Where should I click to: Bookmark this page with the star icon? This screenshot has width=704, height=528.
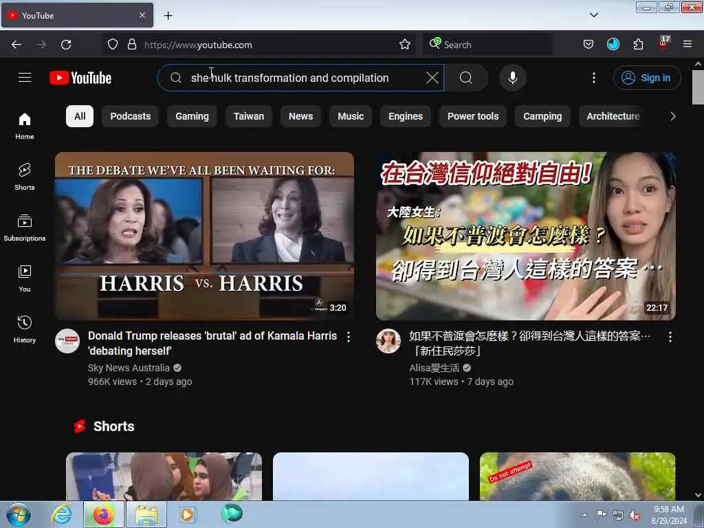tap(404, 45)
